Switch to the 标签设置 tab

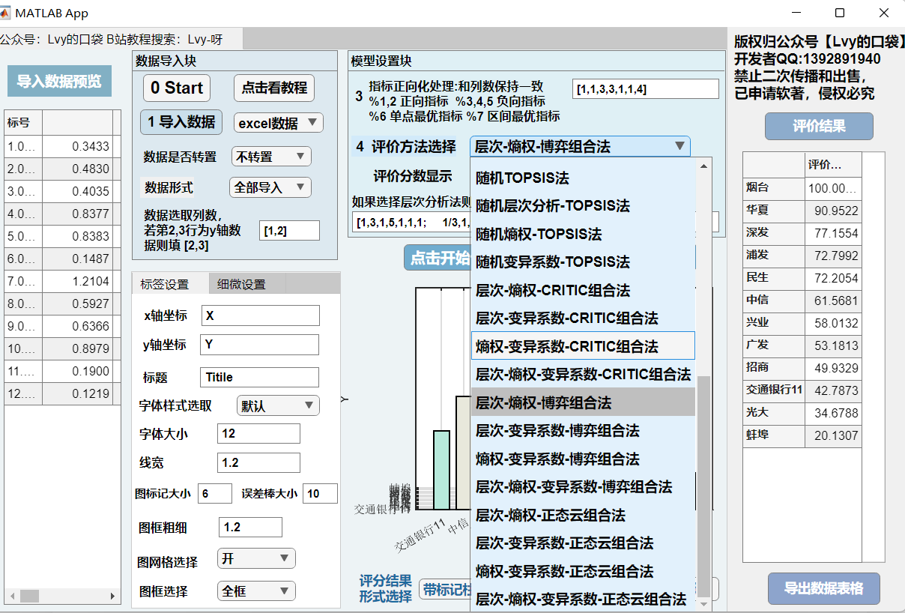pos(165,285)
